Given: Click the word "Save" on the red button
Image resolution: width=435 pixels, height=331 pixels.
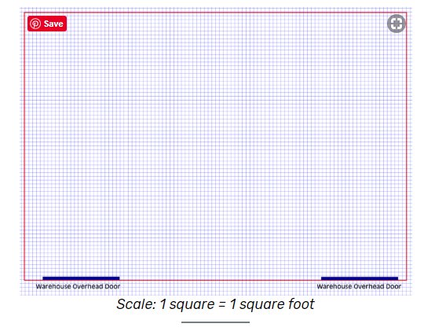Looking at the screenshot, I should pyautogui.click(x=53, y=24).
